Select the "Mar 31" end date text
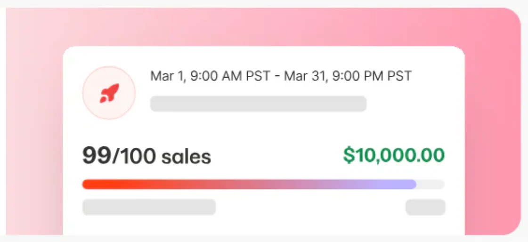 point(302,76)
